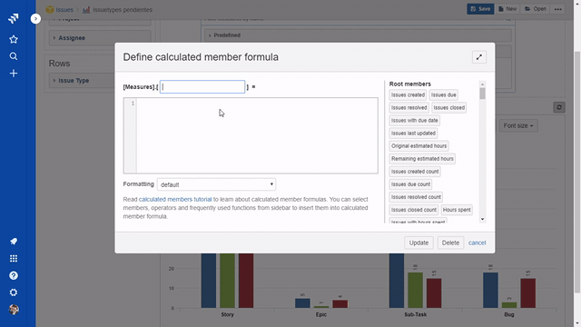Insert Issues last updated member
The image size is (581, 327).
413,134
